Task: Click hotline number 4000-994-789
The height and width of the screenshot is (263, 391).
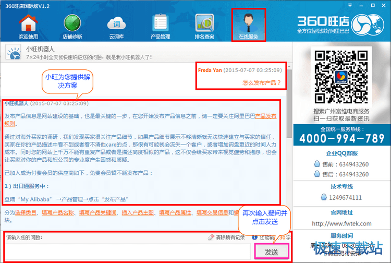Action: click(x=342, y=138)
